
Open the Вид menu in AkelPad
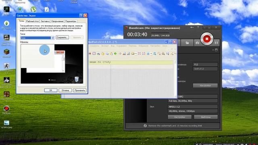(x=112, y=46)
